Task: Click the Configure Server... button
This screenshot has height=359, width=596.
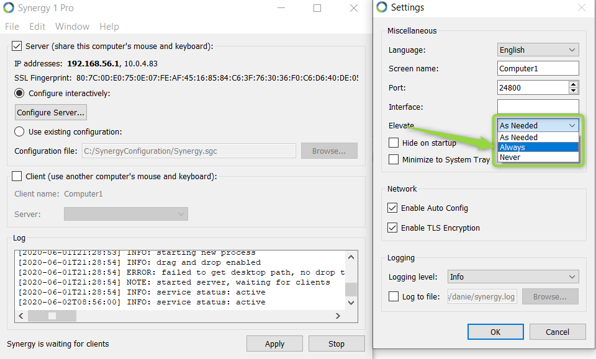Action: click(50, 112)
